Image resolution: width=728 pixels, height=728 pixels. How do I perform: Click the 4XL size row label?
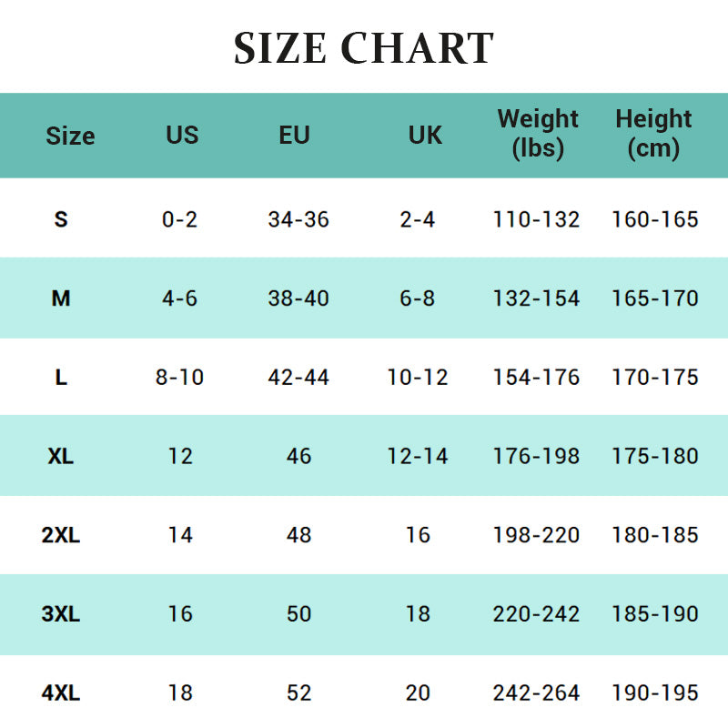click(61, 693)
